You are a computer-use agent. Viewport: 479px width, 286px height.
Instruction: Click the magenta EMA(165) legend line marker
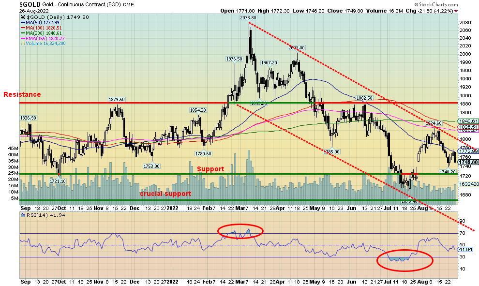pyautogui.click(x=23, y=38)
